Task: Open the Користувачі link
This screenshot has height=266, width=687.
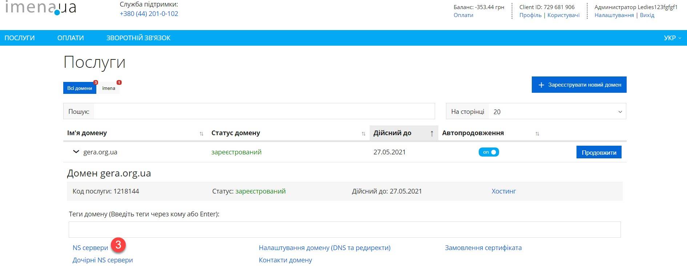Action: tap(563, 15)
